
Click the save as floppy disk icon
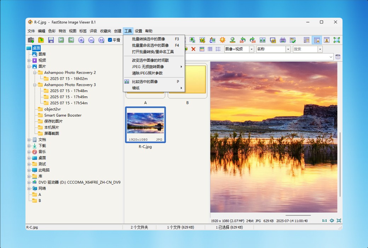pyautogui.click(x=51, y=40)
